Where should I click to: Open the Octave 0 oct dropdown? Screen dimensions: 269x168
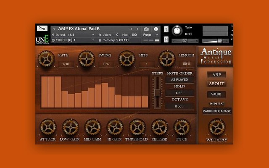[x=179, y=106]
